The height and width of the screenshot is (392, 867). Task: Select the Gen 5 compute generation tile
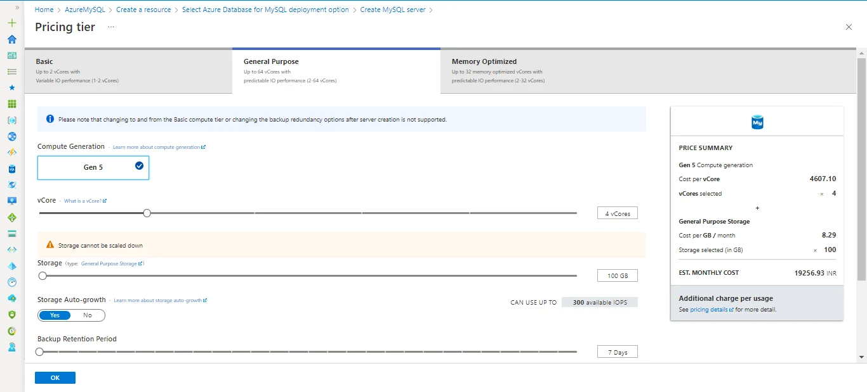(93, 167)
